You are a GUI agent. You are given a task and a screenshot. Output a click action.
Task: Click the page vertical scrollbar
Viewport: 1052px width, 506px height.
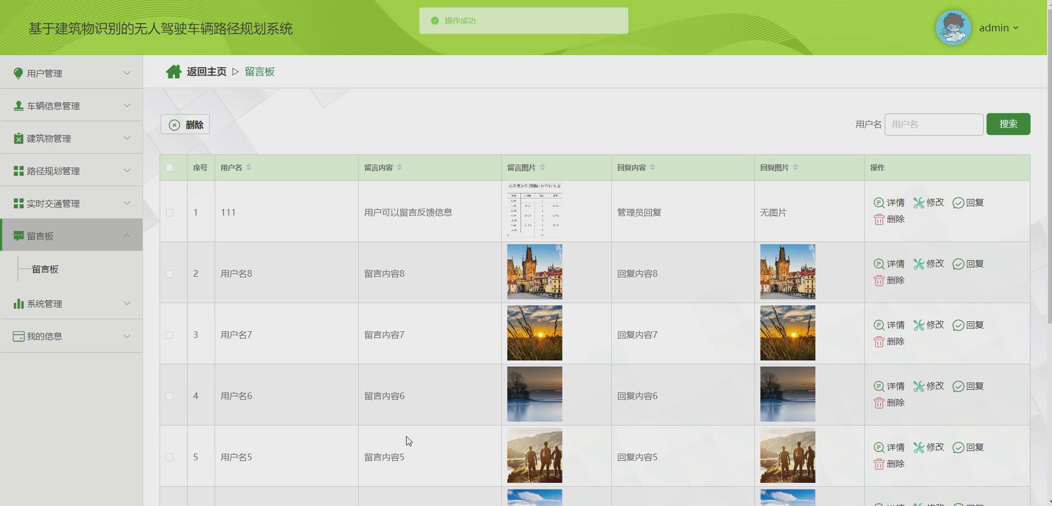(1049, 165)
